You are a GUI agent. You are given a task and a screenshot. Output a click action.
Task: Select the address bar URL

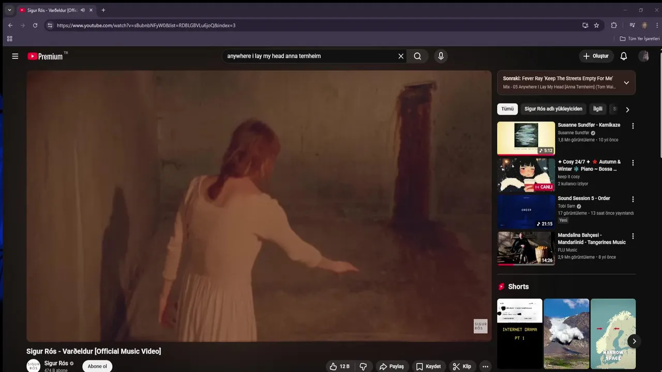pos(146,25)
